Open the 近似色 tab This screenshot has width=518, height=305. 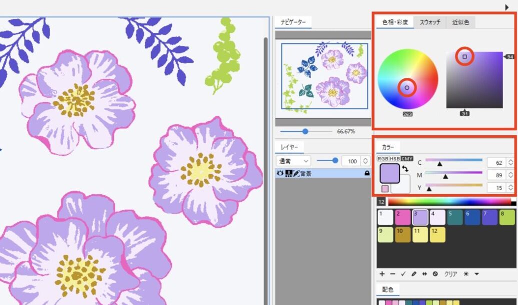coord(460,22)
